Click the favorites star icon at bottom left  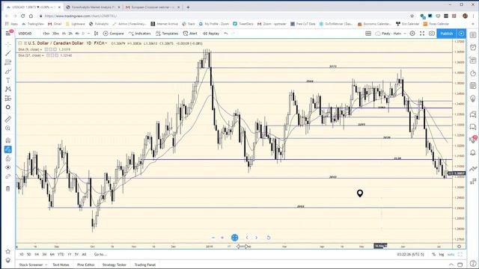(x=8, y=251)
